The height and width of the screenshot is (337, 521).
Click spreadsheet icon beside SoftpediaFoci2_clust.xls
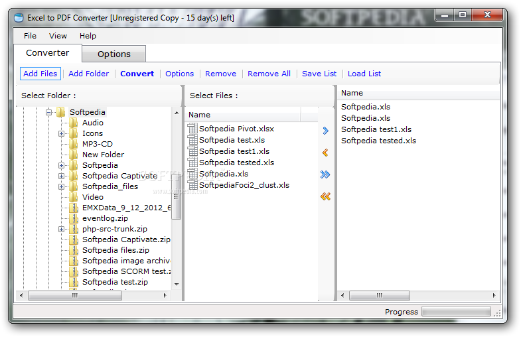(192, 185)
